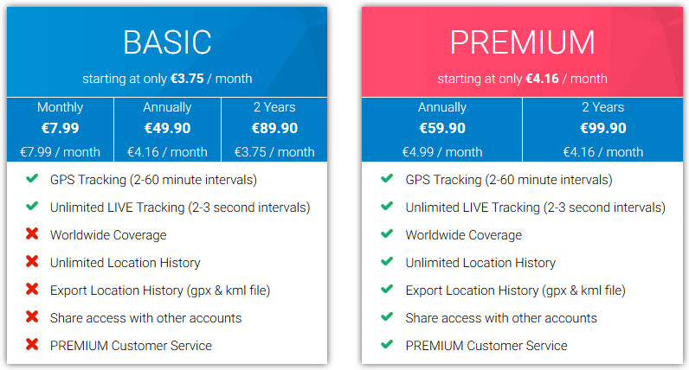Image resolution: width=689 pixels, height=370 pixels.
Task: Click red X beside Basic Share access
Action: point(32,317)
